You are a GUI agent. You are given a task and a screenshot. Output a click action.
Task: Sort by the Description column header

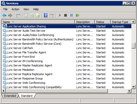coord(85,22)
